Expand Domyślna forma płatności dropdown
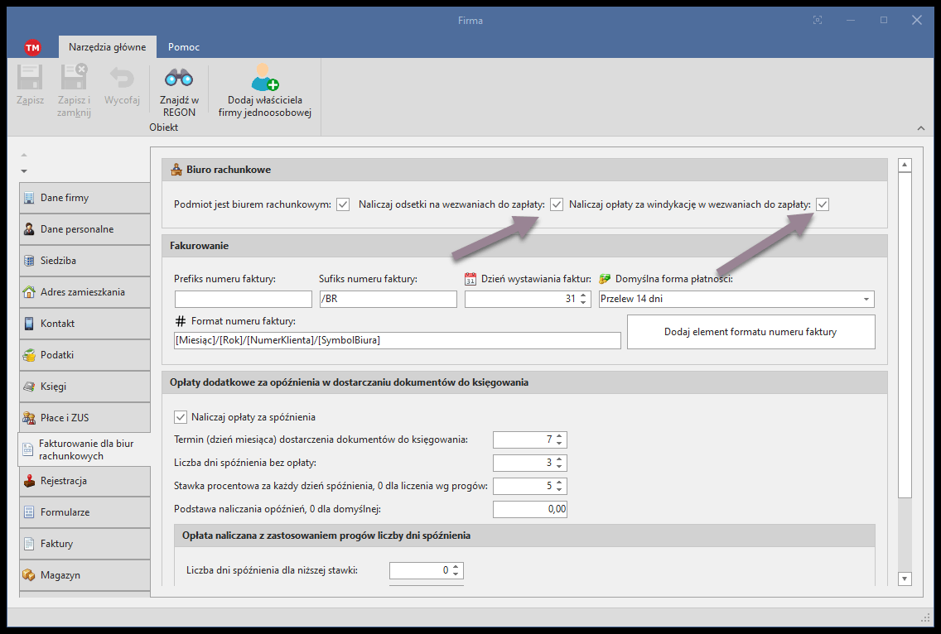Image resolution: width=941 pixels, height=634 pixels. tap(866, 300)
